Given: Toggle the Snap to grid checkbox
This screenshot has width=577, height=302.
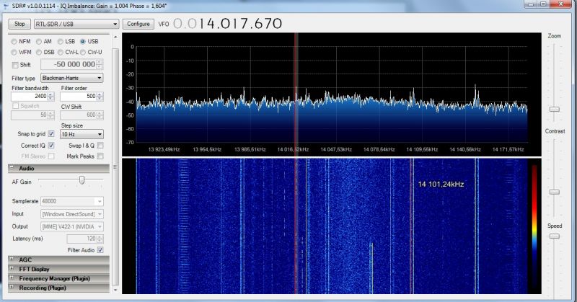Looking at the screenshot, I should (51, 134).
